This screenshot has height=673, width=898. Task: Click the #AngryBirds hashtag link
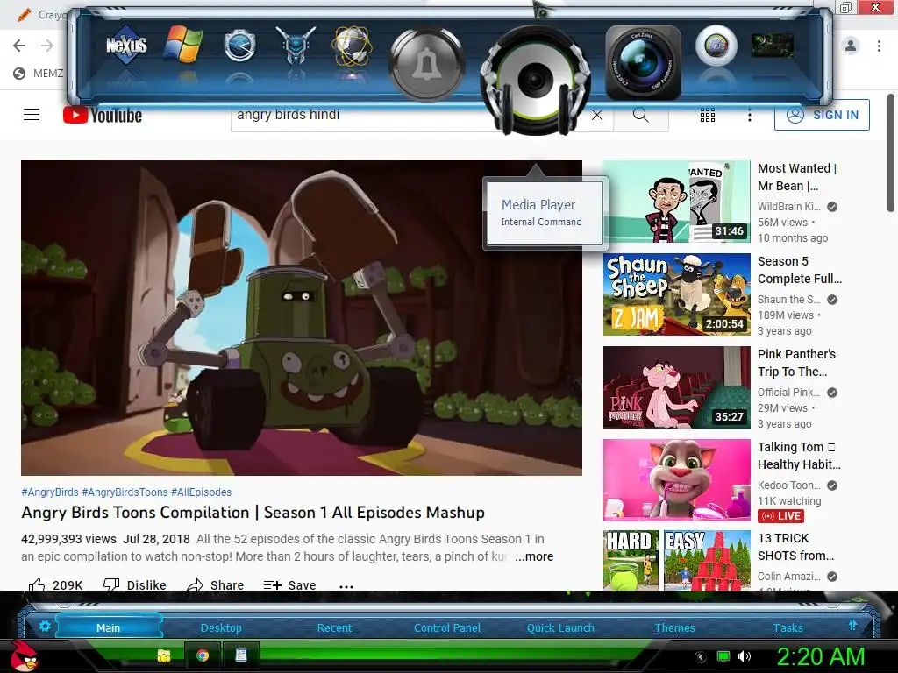[x=50, y=492]
